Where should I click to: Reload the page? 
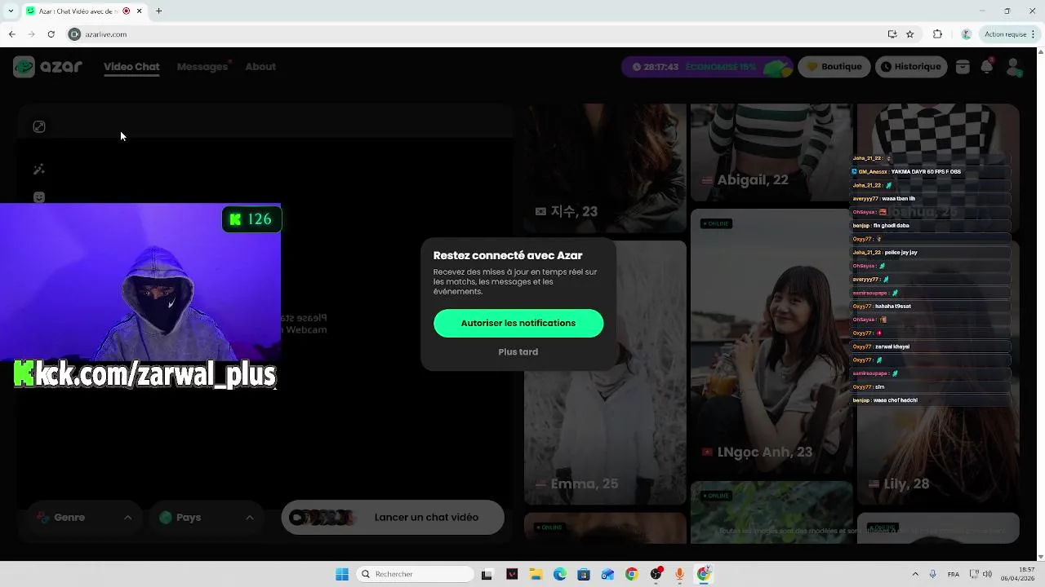coord(51,34)
